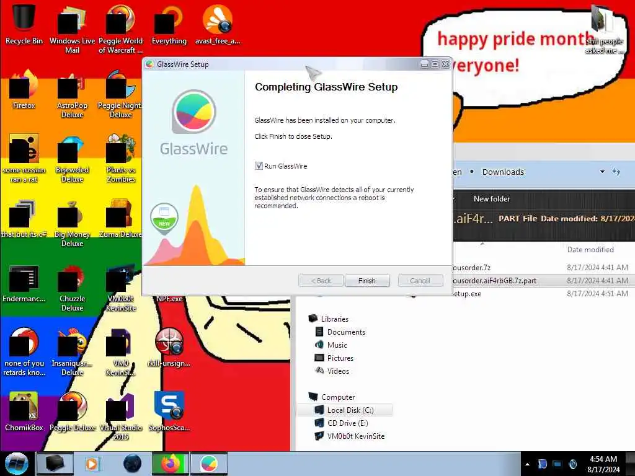The width and height of the screenshot is (635, 476).
Task: Select the Everything desktop icon
Action: point(169,24)
